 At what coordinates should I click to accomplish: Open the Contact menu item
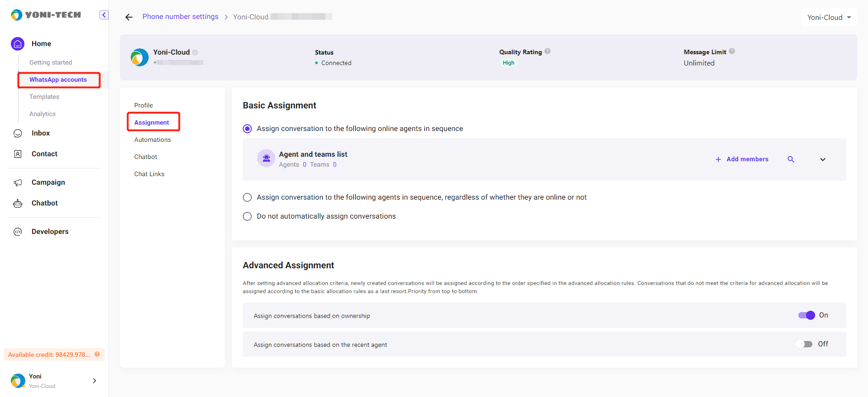(44, 154)
